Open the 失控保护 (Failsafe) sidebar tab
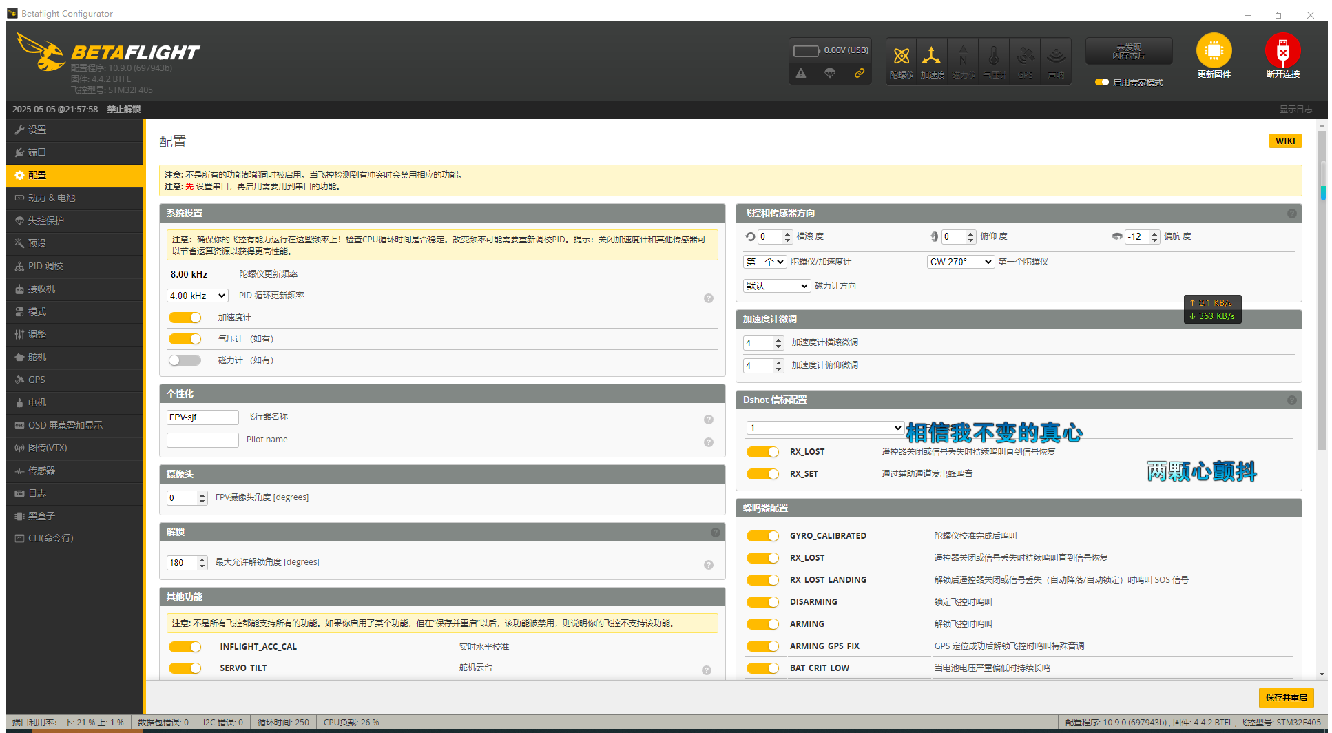Viewport: 1332px width, 733px height. click(x=74, y=220)
